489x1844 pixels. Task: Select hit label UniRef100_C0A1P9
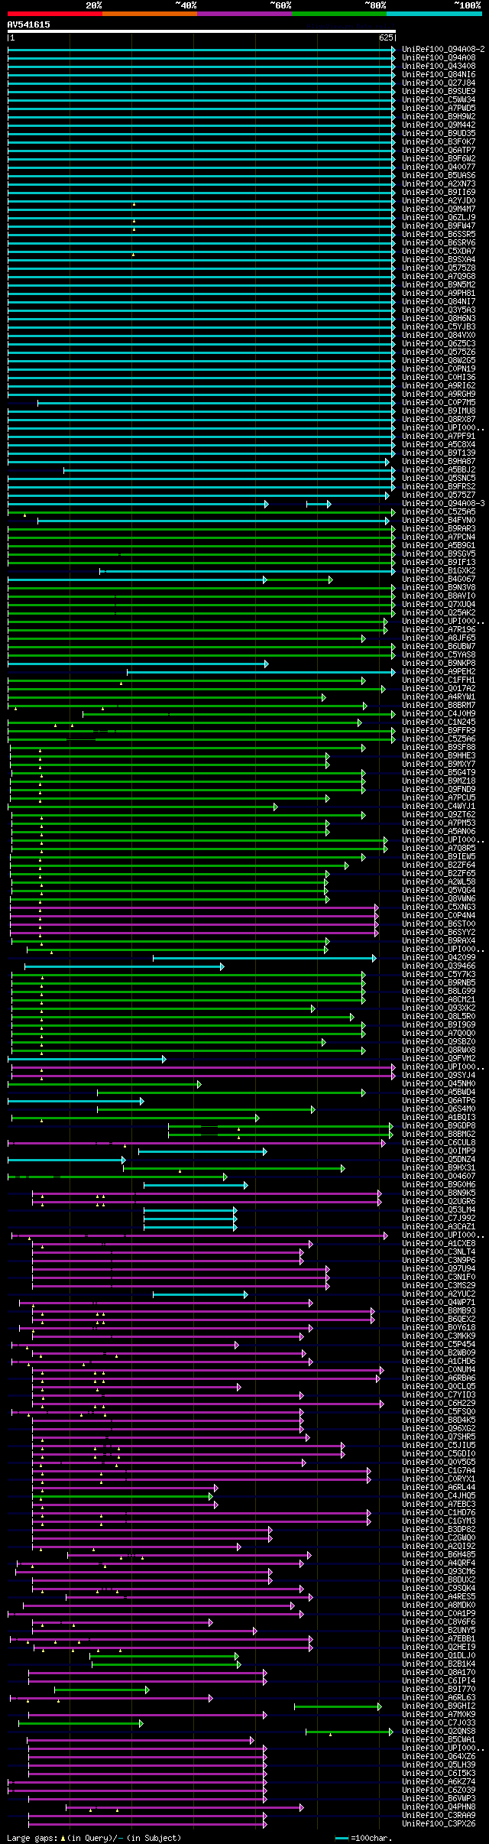tap(439, 1613)
